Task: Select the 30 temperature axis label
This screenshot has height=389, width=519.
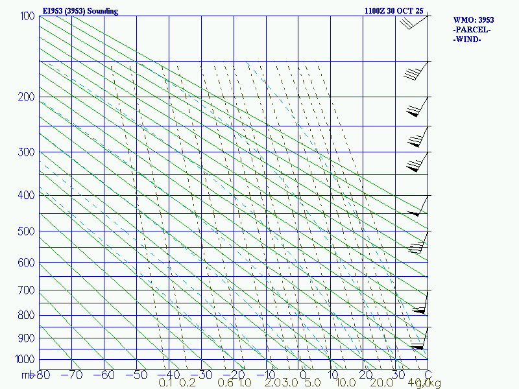Action: [x=398, y=375]
